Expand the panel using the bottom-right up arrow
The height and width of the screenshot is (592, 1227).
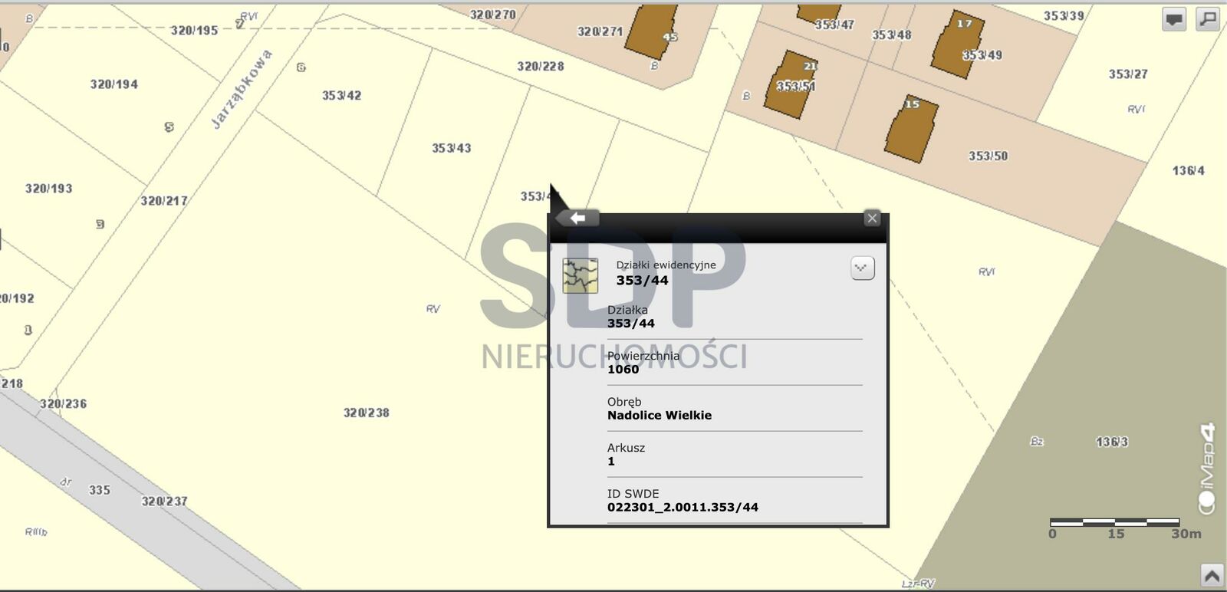pyautogui.click(x=1212, y=576)
